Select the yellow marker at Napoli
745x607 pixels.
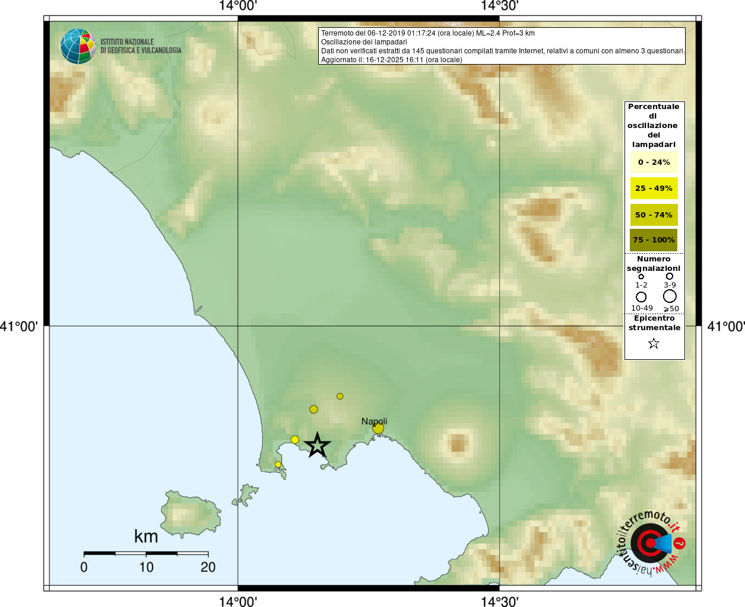378,428
